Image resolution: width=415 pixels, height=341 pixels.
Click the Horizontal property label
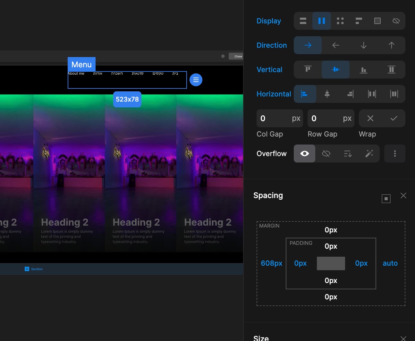[274, 94]
